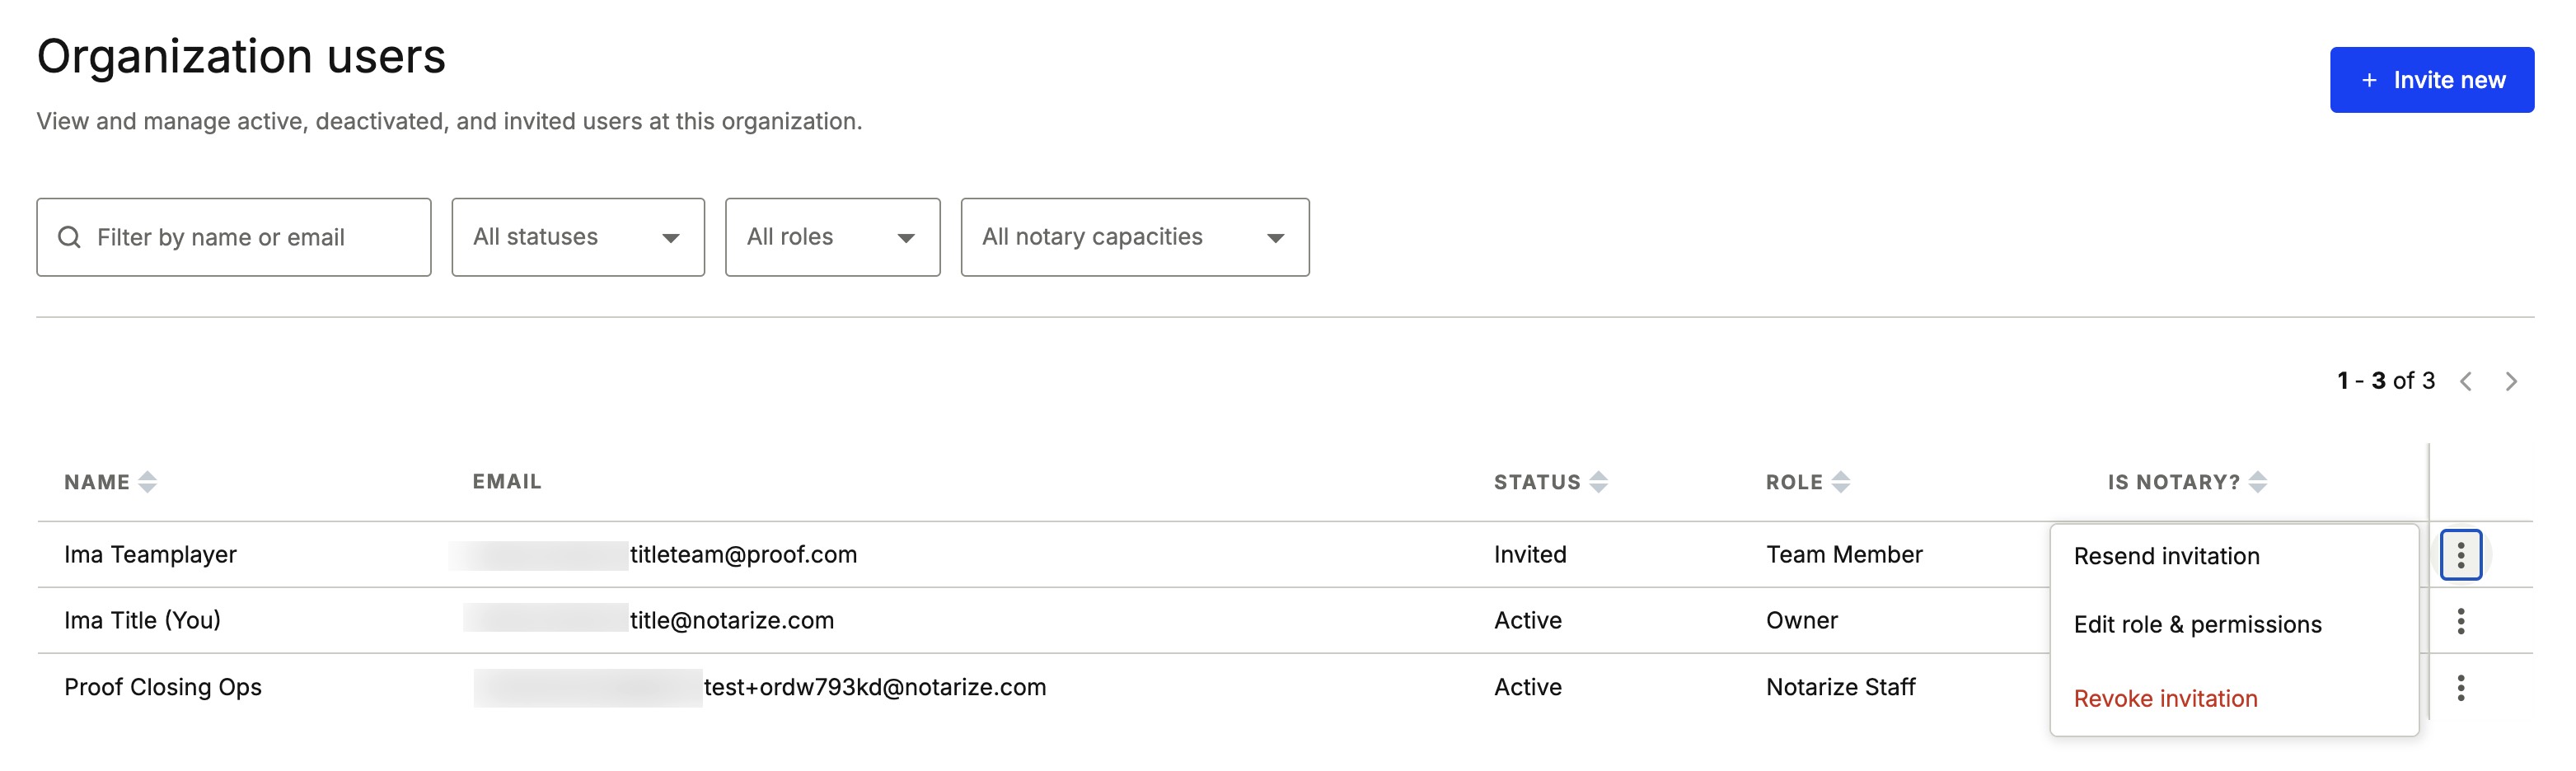Click the Ima Teamplayer user row name
Viewport: 2576px width, 771px height.
[150, 555]
